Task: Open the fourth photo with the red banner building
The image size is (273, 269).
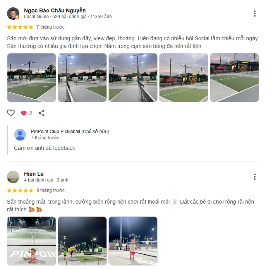Action: (184, 77)
